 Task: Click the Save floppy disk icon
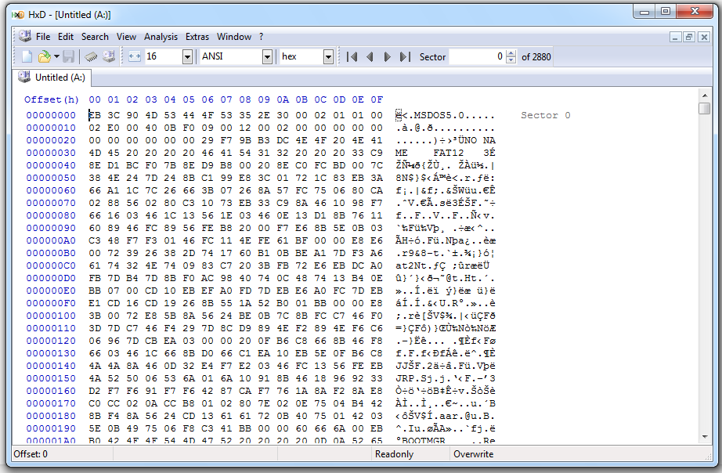[x=69, y=56]
